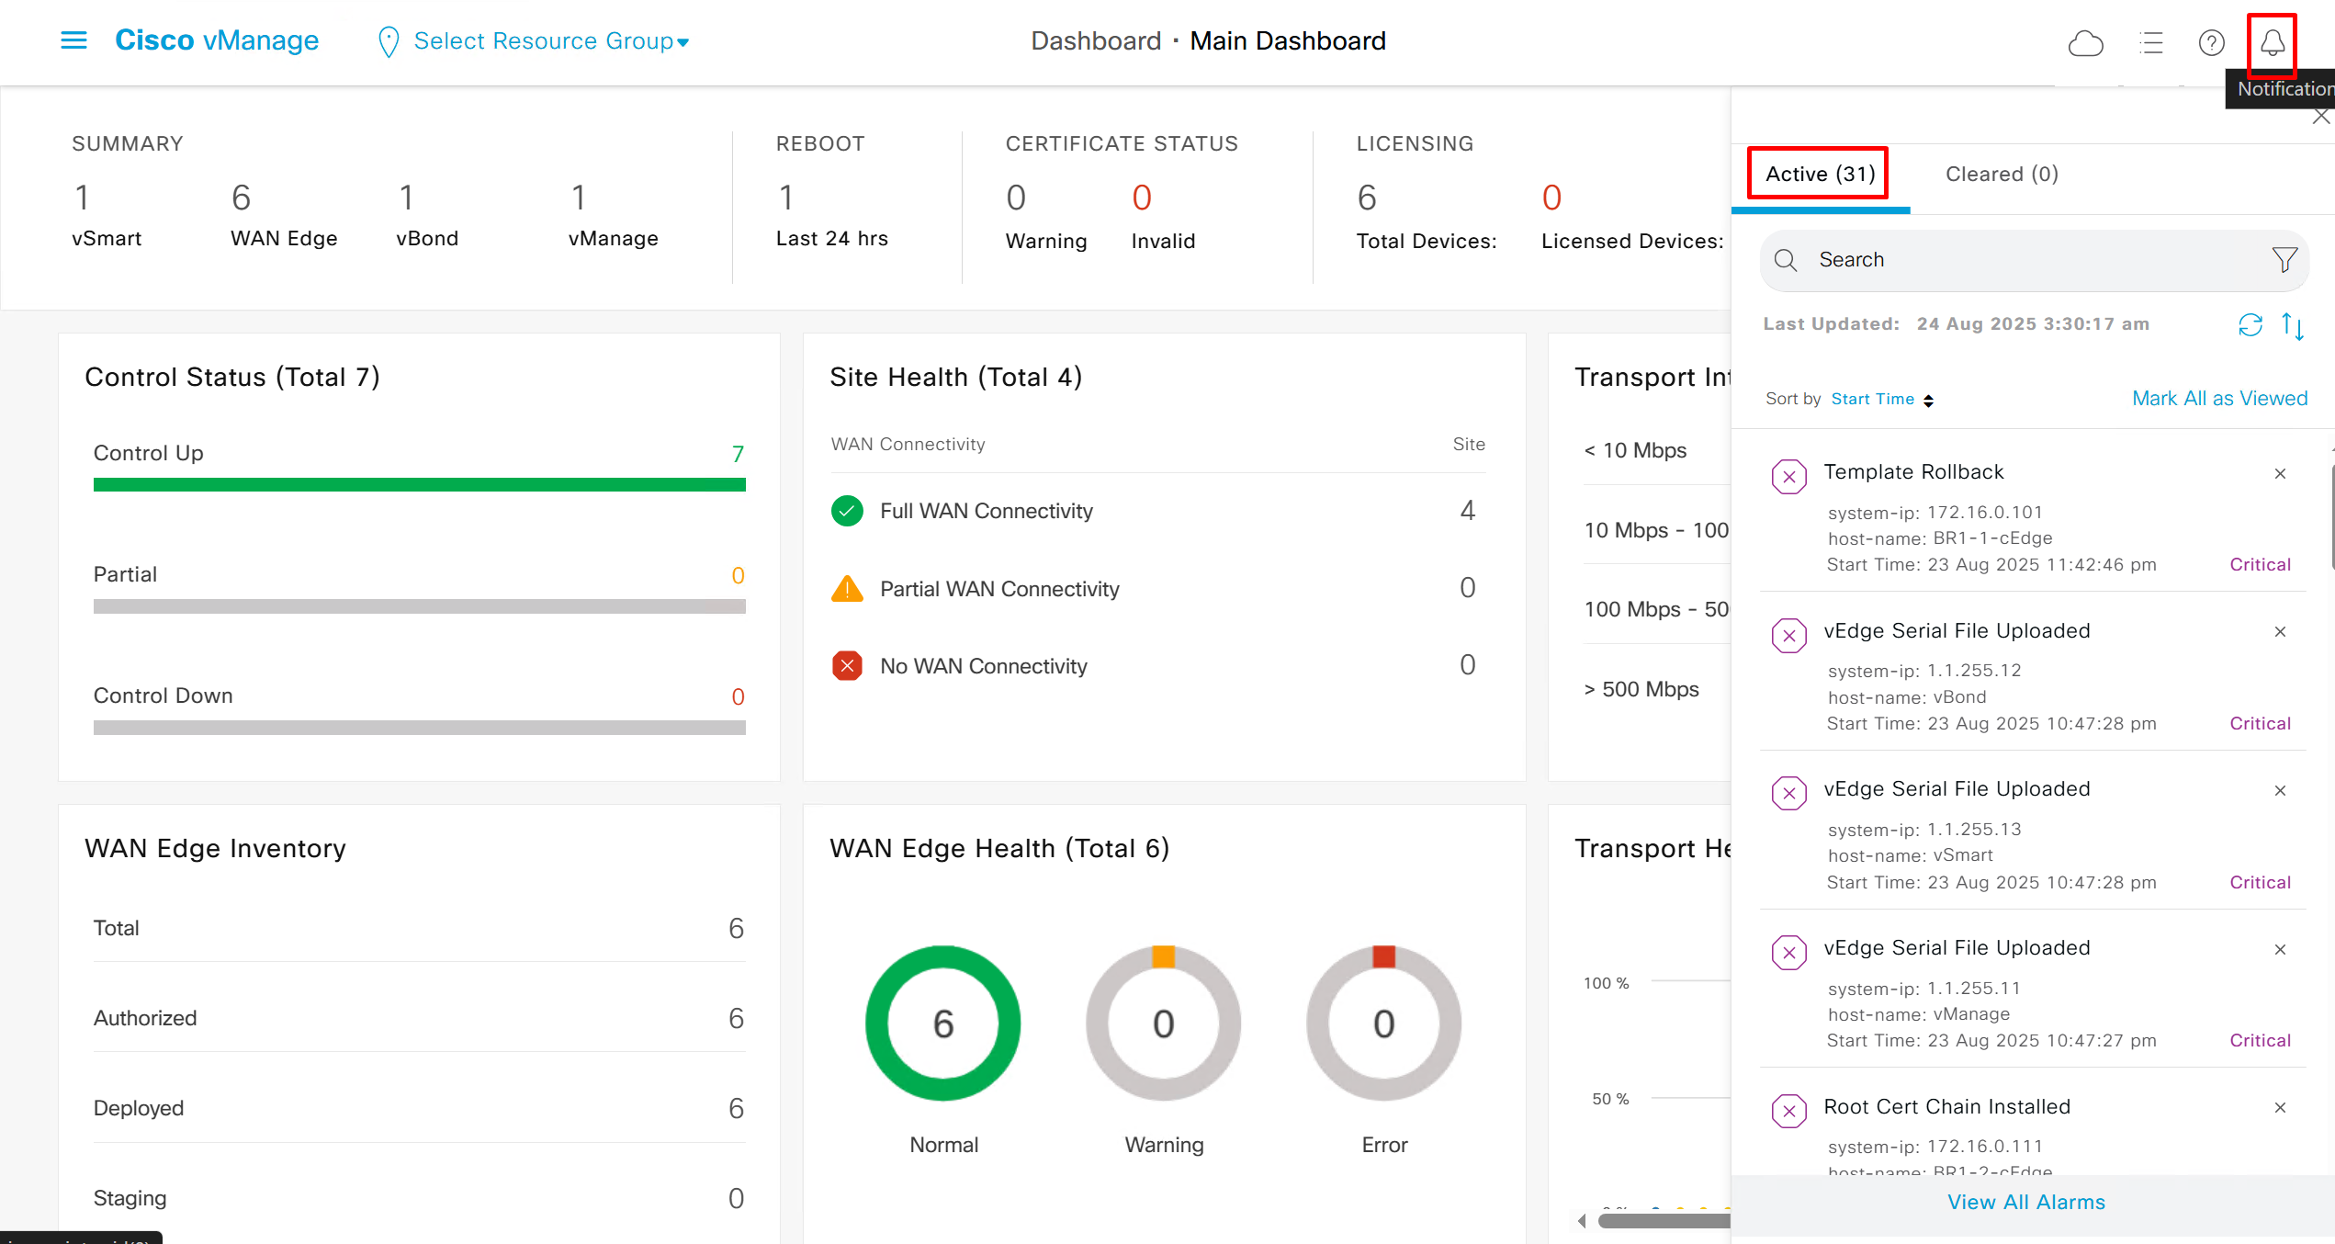Click View All Alarms link
2335x1244 pixels.
coord(2026,1203)
